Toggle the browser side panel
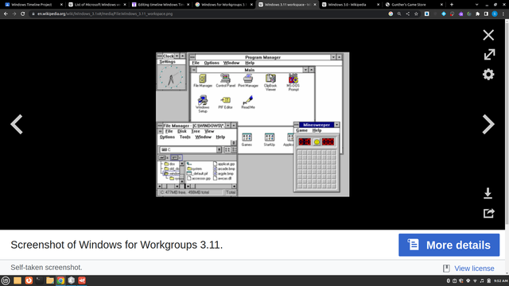Image resolution: width=509 pixels, height=286 pixels. click(486, 14)
